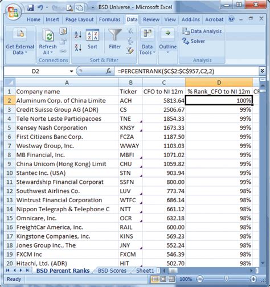Go to last sheet tab arrow
This screenshot has height=287, width=270.
pos(27,270)
